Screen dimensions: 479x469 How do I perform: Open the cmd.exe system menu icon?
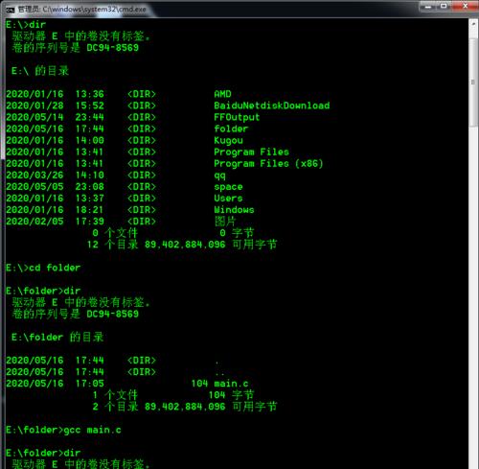[x=11, y=10]
